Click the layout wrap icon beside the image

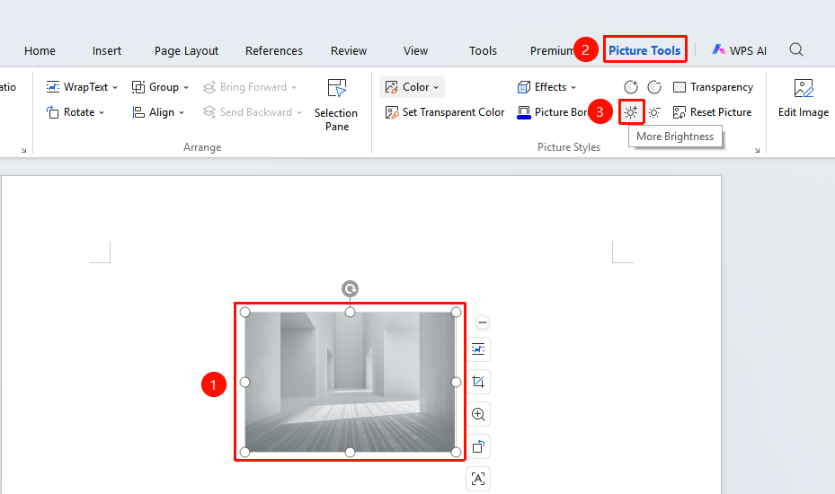(478, 349)
